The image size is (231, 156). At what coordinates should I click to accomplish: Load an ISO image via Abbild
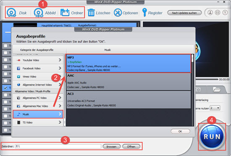coord(45,13)
